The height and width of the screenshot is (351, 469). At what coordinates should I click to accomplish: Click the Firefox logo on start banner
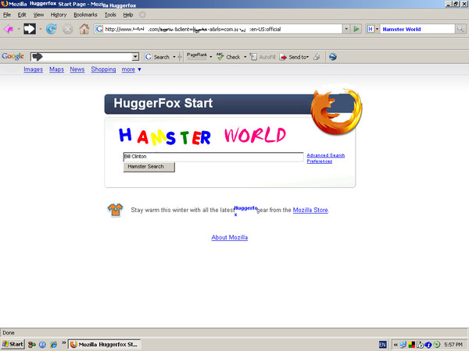(x=336, y=111)
